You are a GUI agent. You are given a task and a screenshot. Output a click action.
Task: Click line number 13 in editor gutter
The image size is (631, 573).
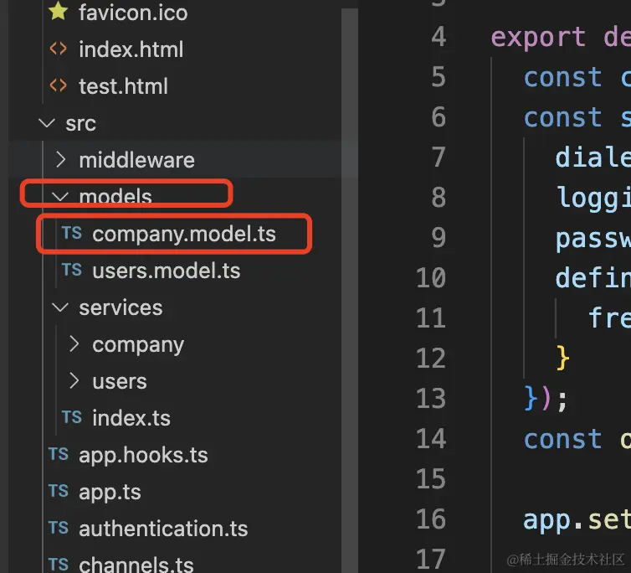431,399
